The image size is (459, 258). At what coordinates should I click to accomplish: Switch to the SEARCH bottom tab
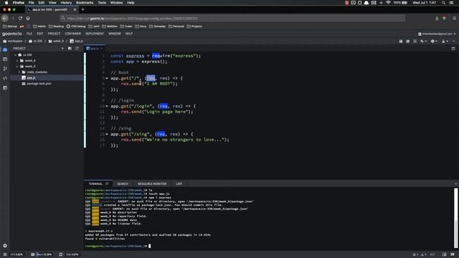pyautogui.click(x=123, y=183)
